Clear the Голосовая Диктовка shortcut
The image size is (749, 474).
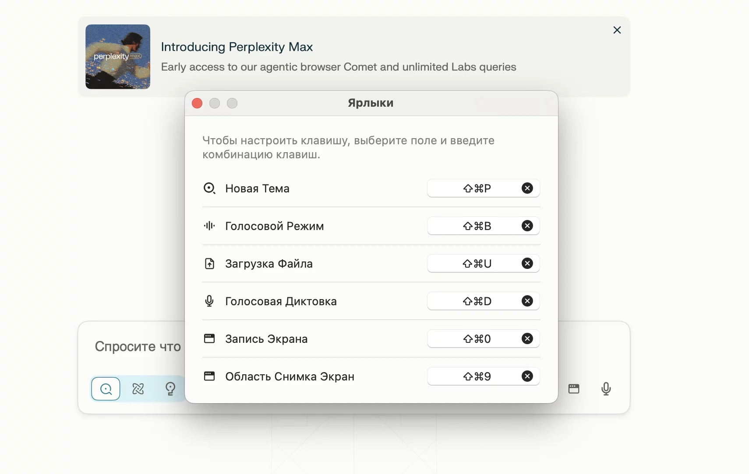pos(527,301)
